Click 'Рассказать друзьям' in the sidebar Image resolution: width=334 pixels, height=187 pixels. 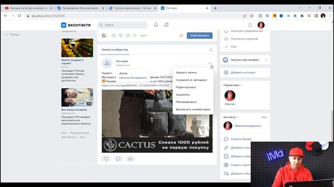(245, 39)
